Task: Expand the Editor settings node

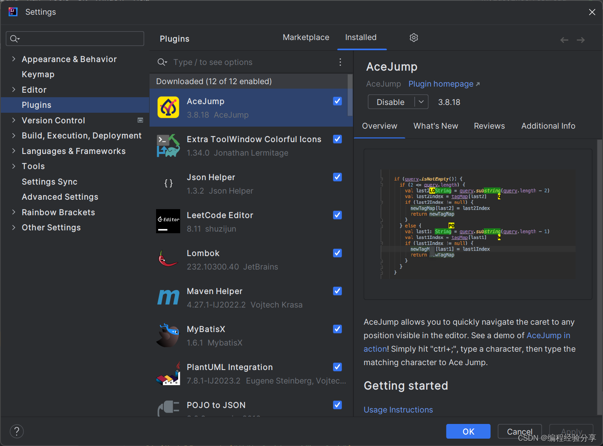Action: pos(13,89)
